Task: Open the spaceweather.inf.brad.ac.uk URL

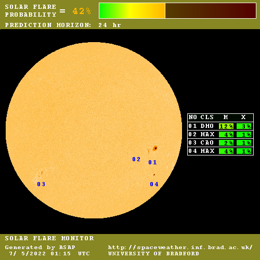Action: click(x=180, y=248)
